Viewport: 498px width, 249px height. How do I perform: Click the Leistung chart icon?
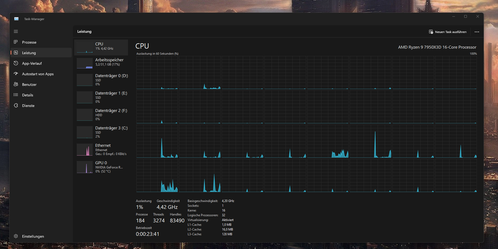click(x=16, y=53)
